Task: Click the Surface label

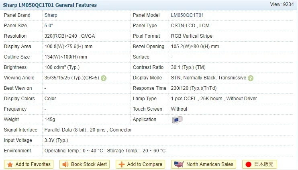Action: (141, 57)
